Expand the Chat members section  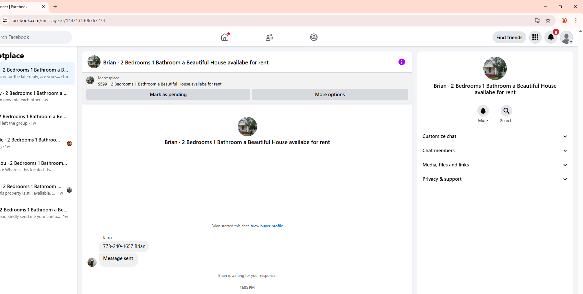coord(495,151)
